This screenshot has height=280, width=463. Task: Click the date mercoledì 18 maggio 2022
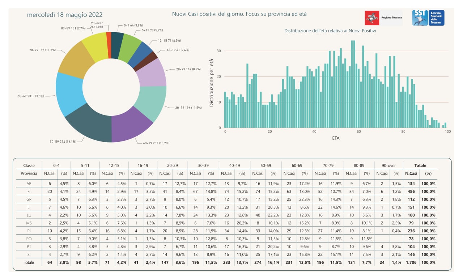[65, 15]
